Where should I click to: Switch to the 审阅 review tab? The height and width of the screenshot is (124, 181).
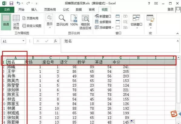click(92, 10)
